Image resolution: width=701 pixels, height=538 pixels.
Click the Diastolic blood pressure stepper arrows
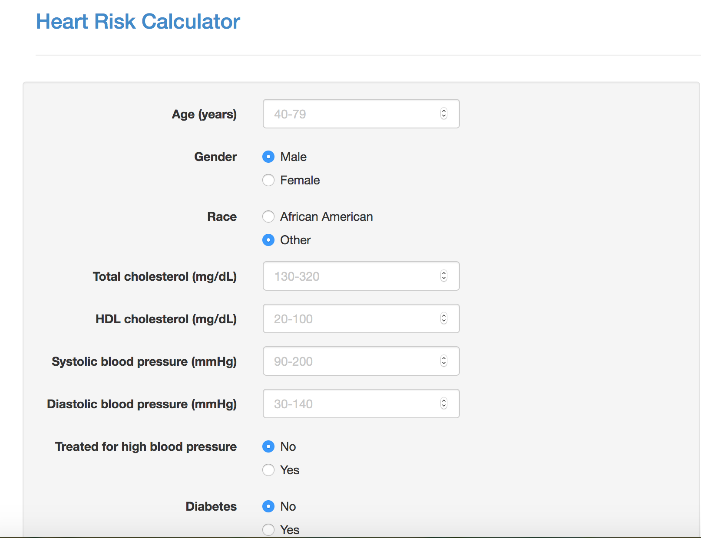click(443, 403)
